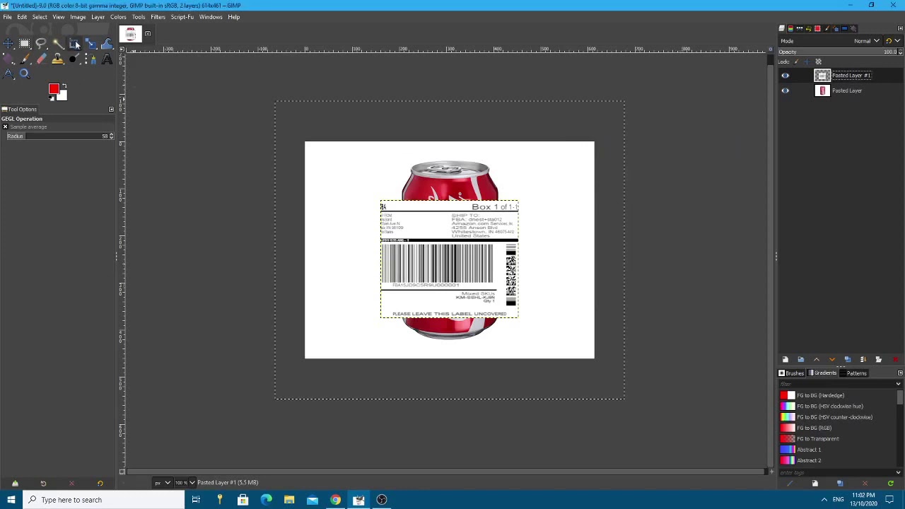Open the Script-Fu menu
The height and width of the screenshot is (509, 905).
(x=182, y=17)
